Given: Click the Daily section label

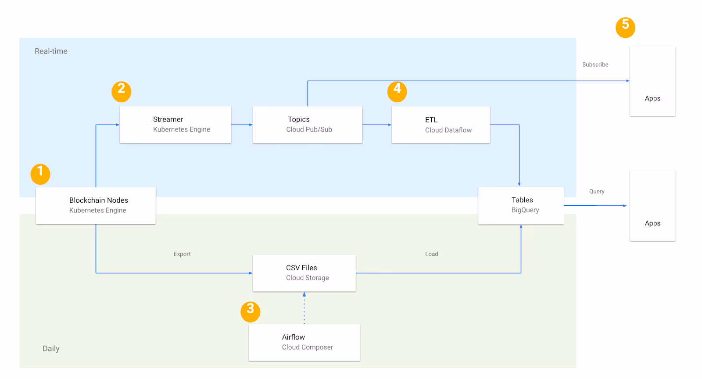Looking at the screenshot, I should tap(51, 349).
